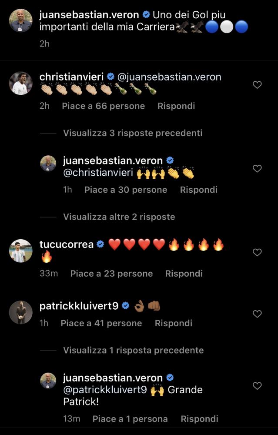Like the 'Grande Patrick!' reply

257,385
